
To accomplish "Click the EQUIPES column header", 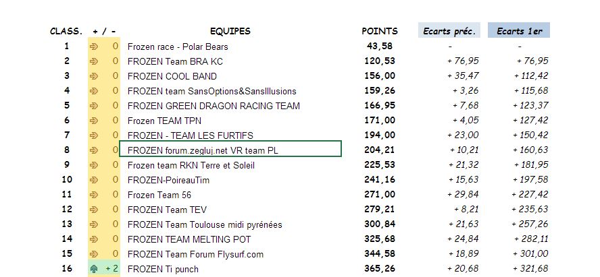I will [x=230, y=31].
